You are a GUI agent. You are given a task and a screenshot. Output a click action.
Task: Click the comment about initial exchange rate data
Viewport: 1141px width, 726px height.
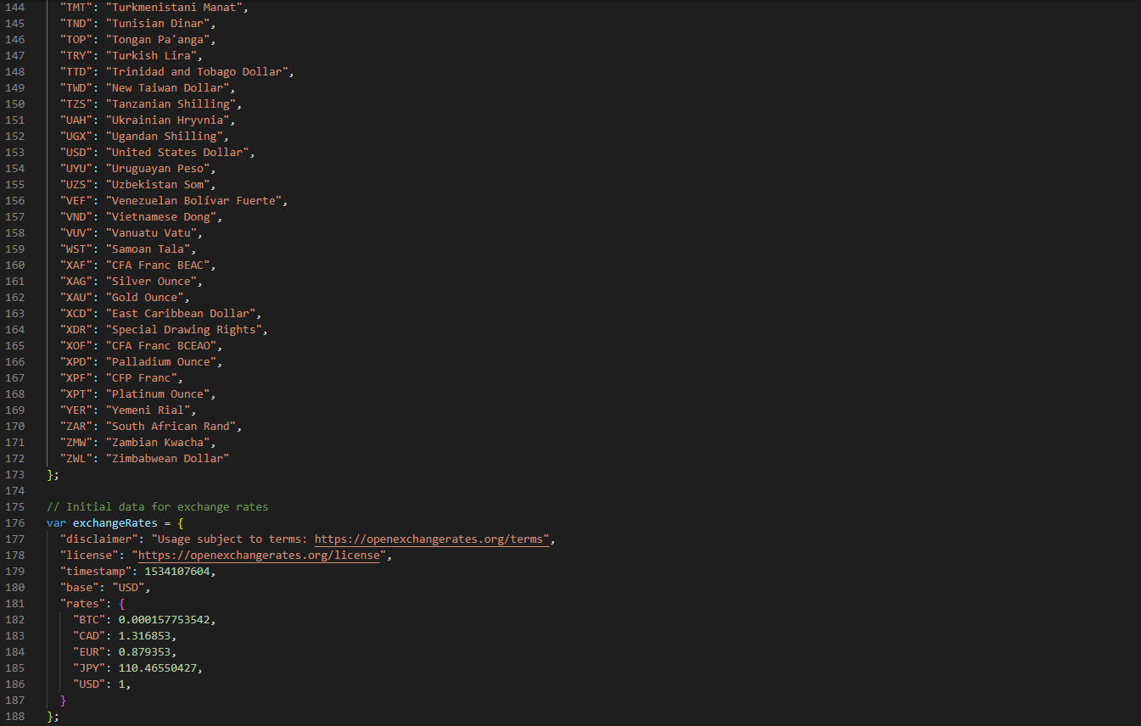click(x=155, y=506)
